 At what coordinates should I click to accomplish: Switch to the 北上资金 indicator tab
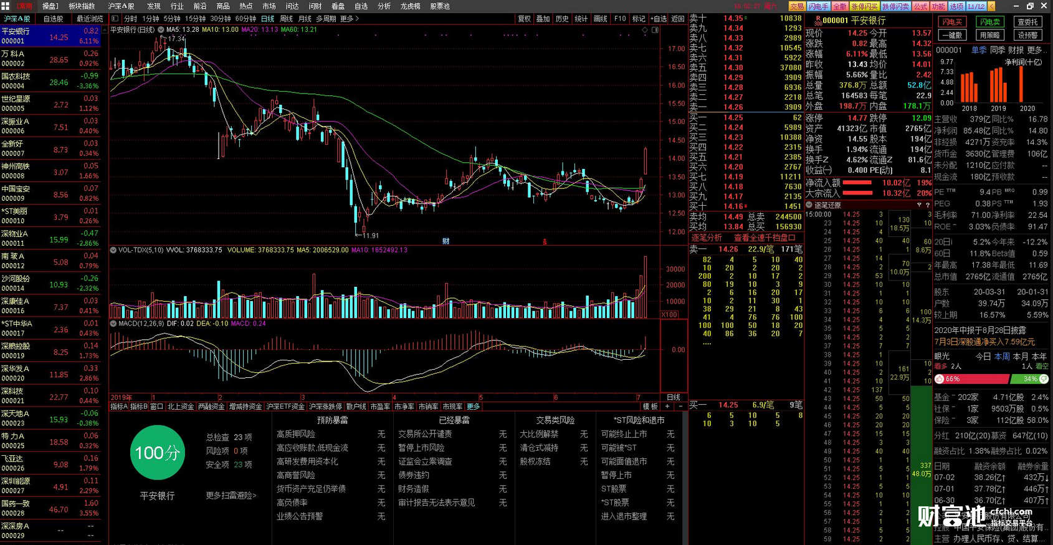pos(181,407)
